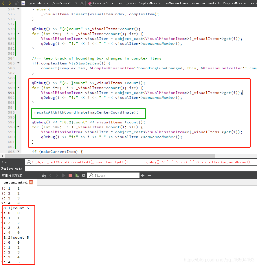Click the left arrow of the horizontal scrollbar
257x265 pixels.
(2, 156)
